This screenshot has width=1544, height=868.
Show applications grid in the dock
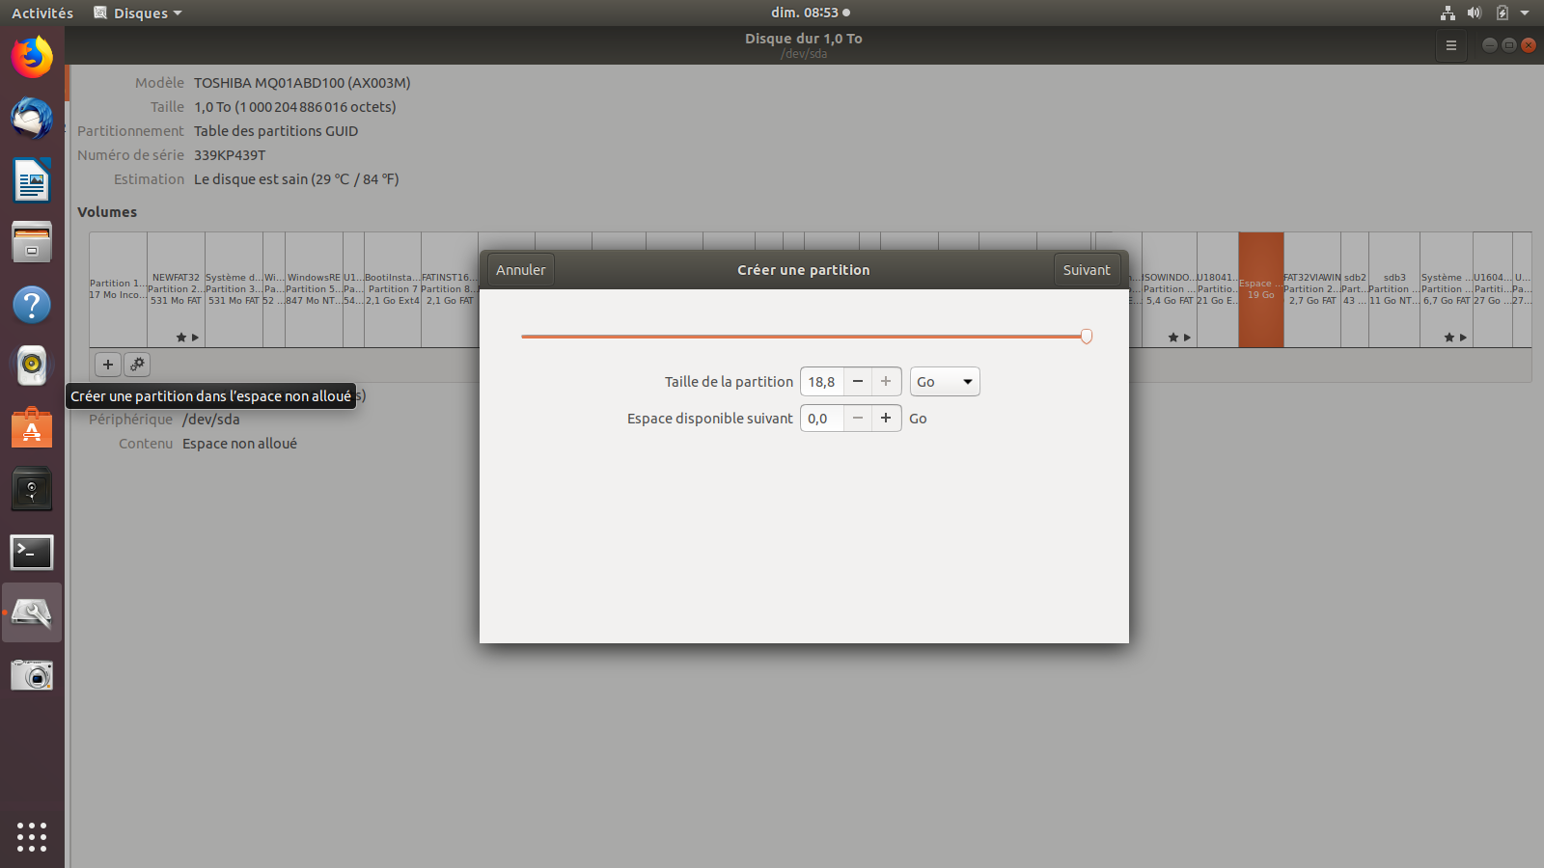(32, 836)
